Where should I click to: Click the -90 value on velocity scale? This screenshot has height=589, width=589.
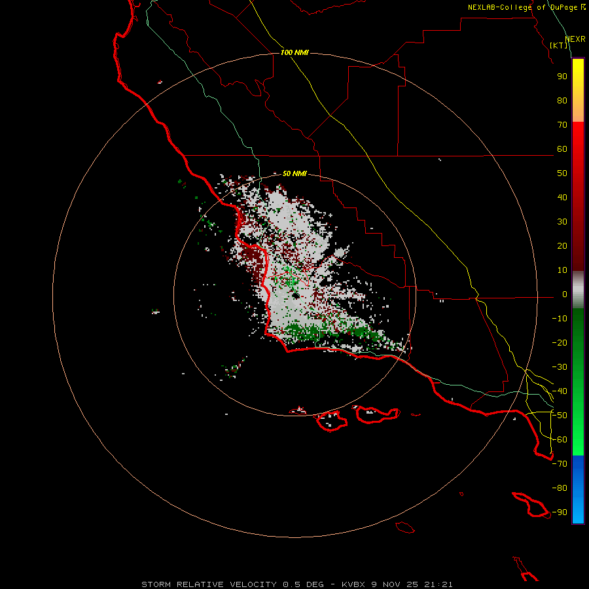(x=560, y=512)
